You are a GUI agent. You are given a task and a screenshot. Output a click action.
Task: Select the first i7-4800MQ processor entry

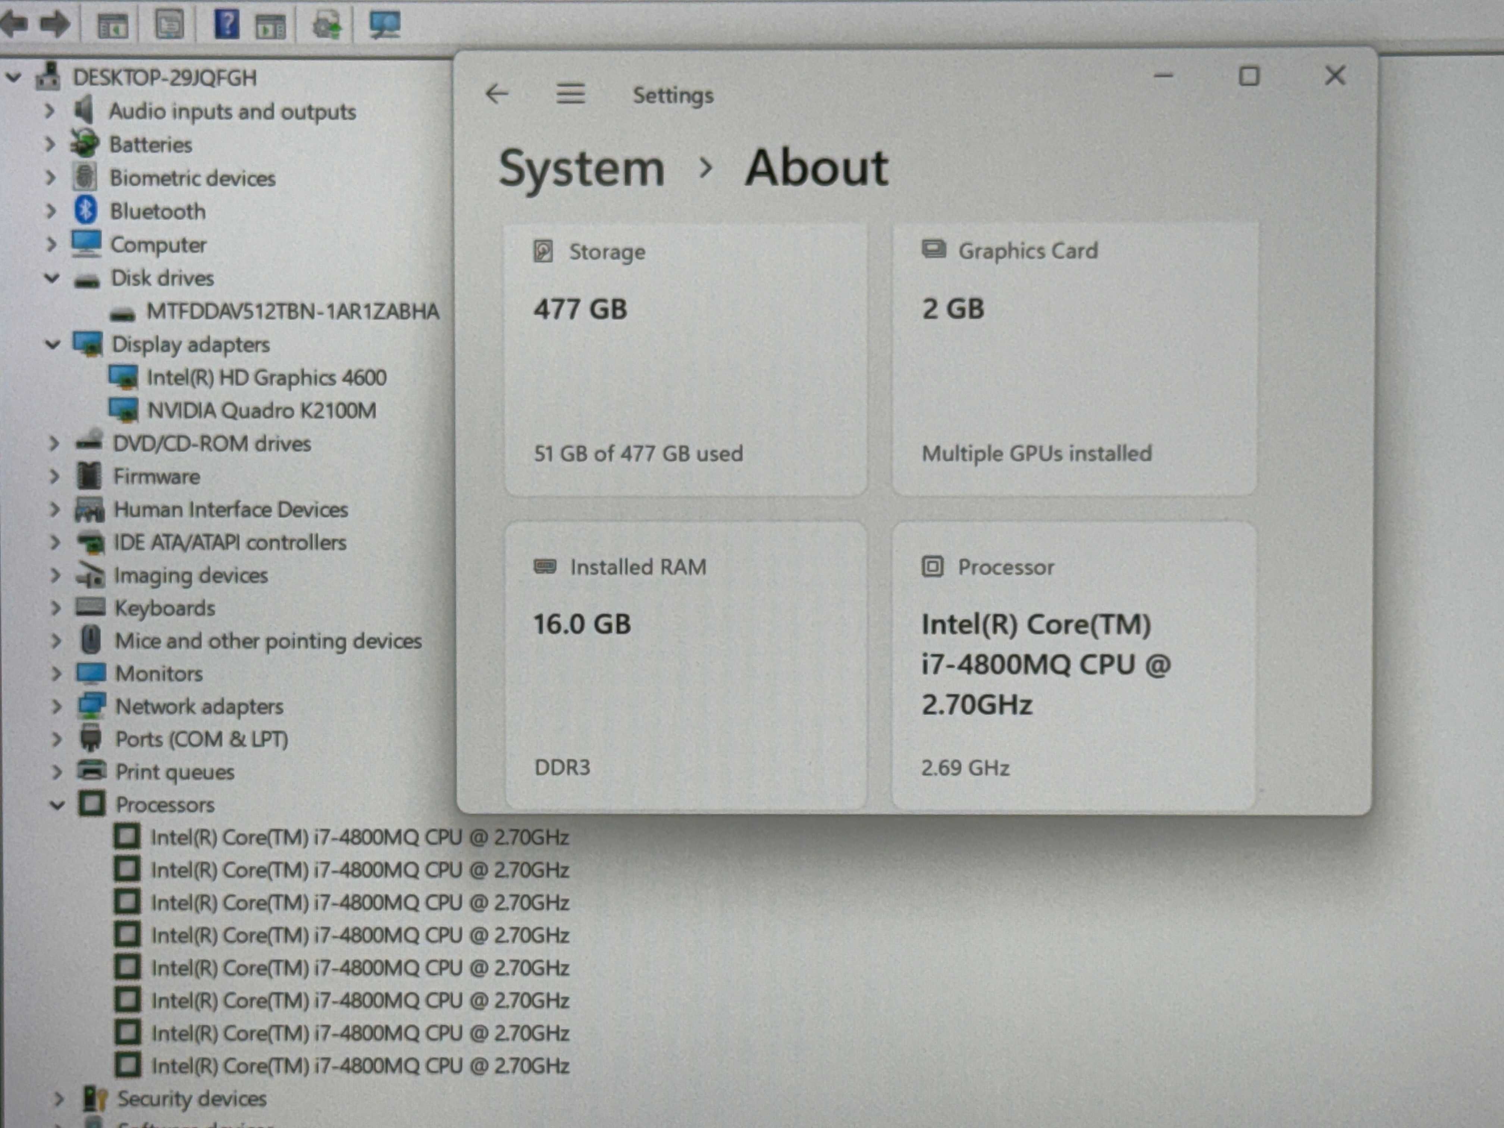[360, 837]
